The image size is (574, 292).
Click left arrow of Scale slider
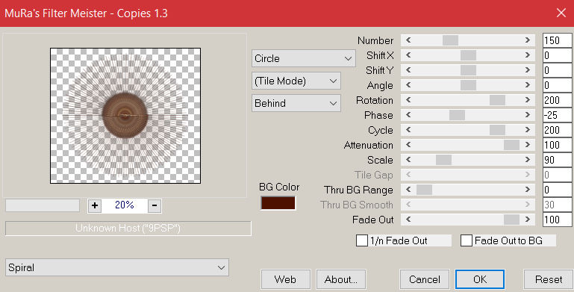point(408,160)
